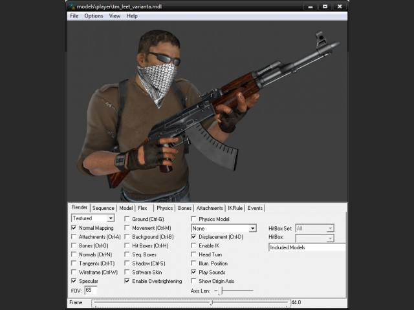This screenshot has height=310, width=414.
Task: Click the model viewer app icon in title bar
Action: 72,6
